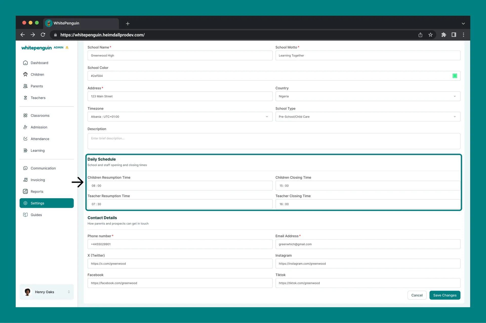Viewport: 486px width, 323px height.
Task: Open the Guides link in the sidebar
Action: [x=47, y=215]
